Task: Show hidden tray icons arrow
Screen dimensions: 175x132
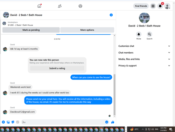Action: (143, 129)
